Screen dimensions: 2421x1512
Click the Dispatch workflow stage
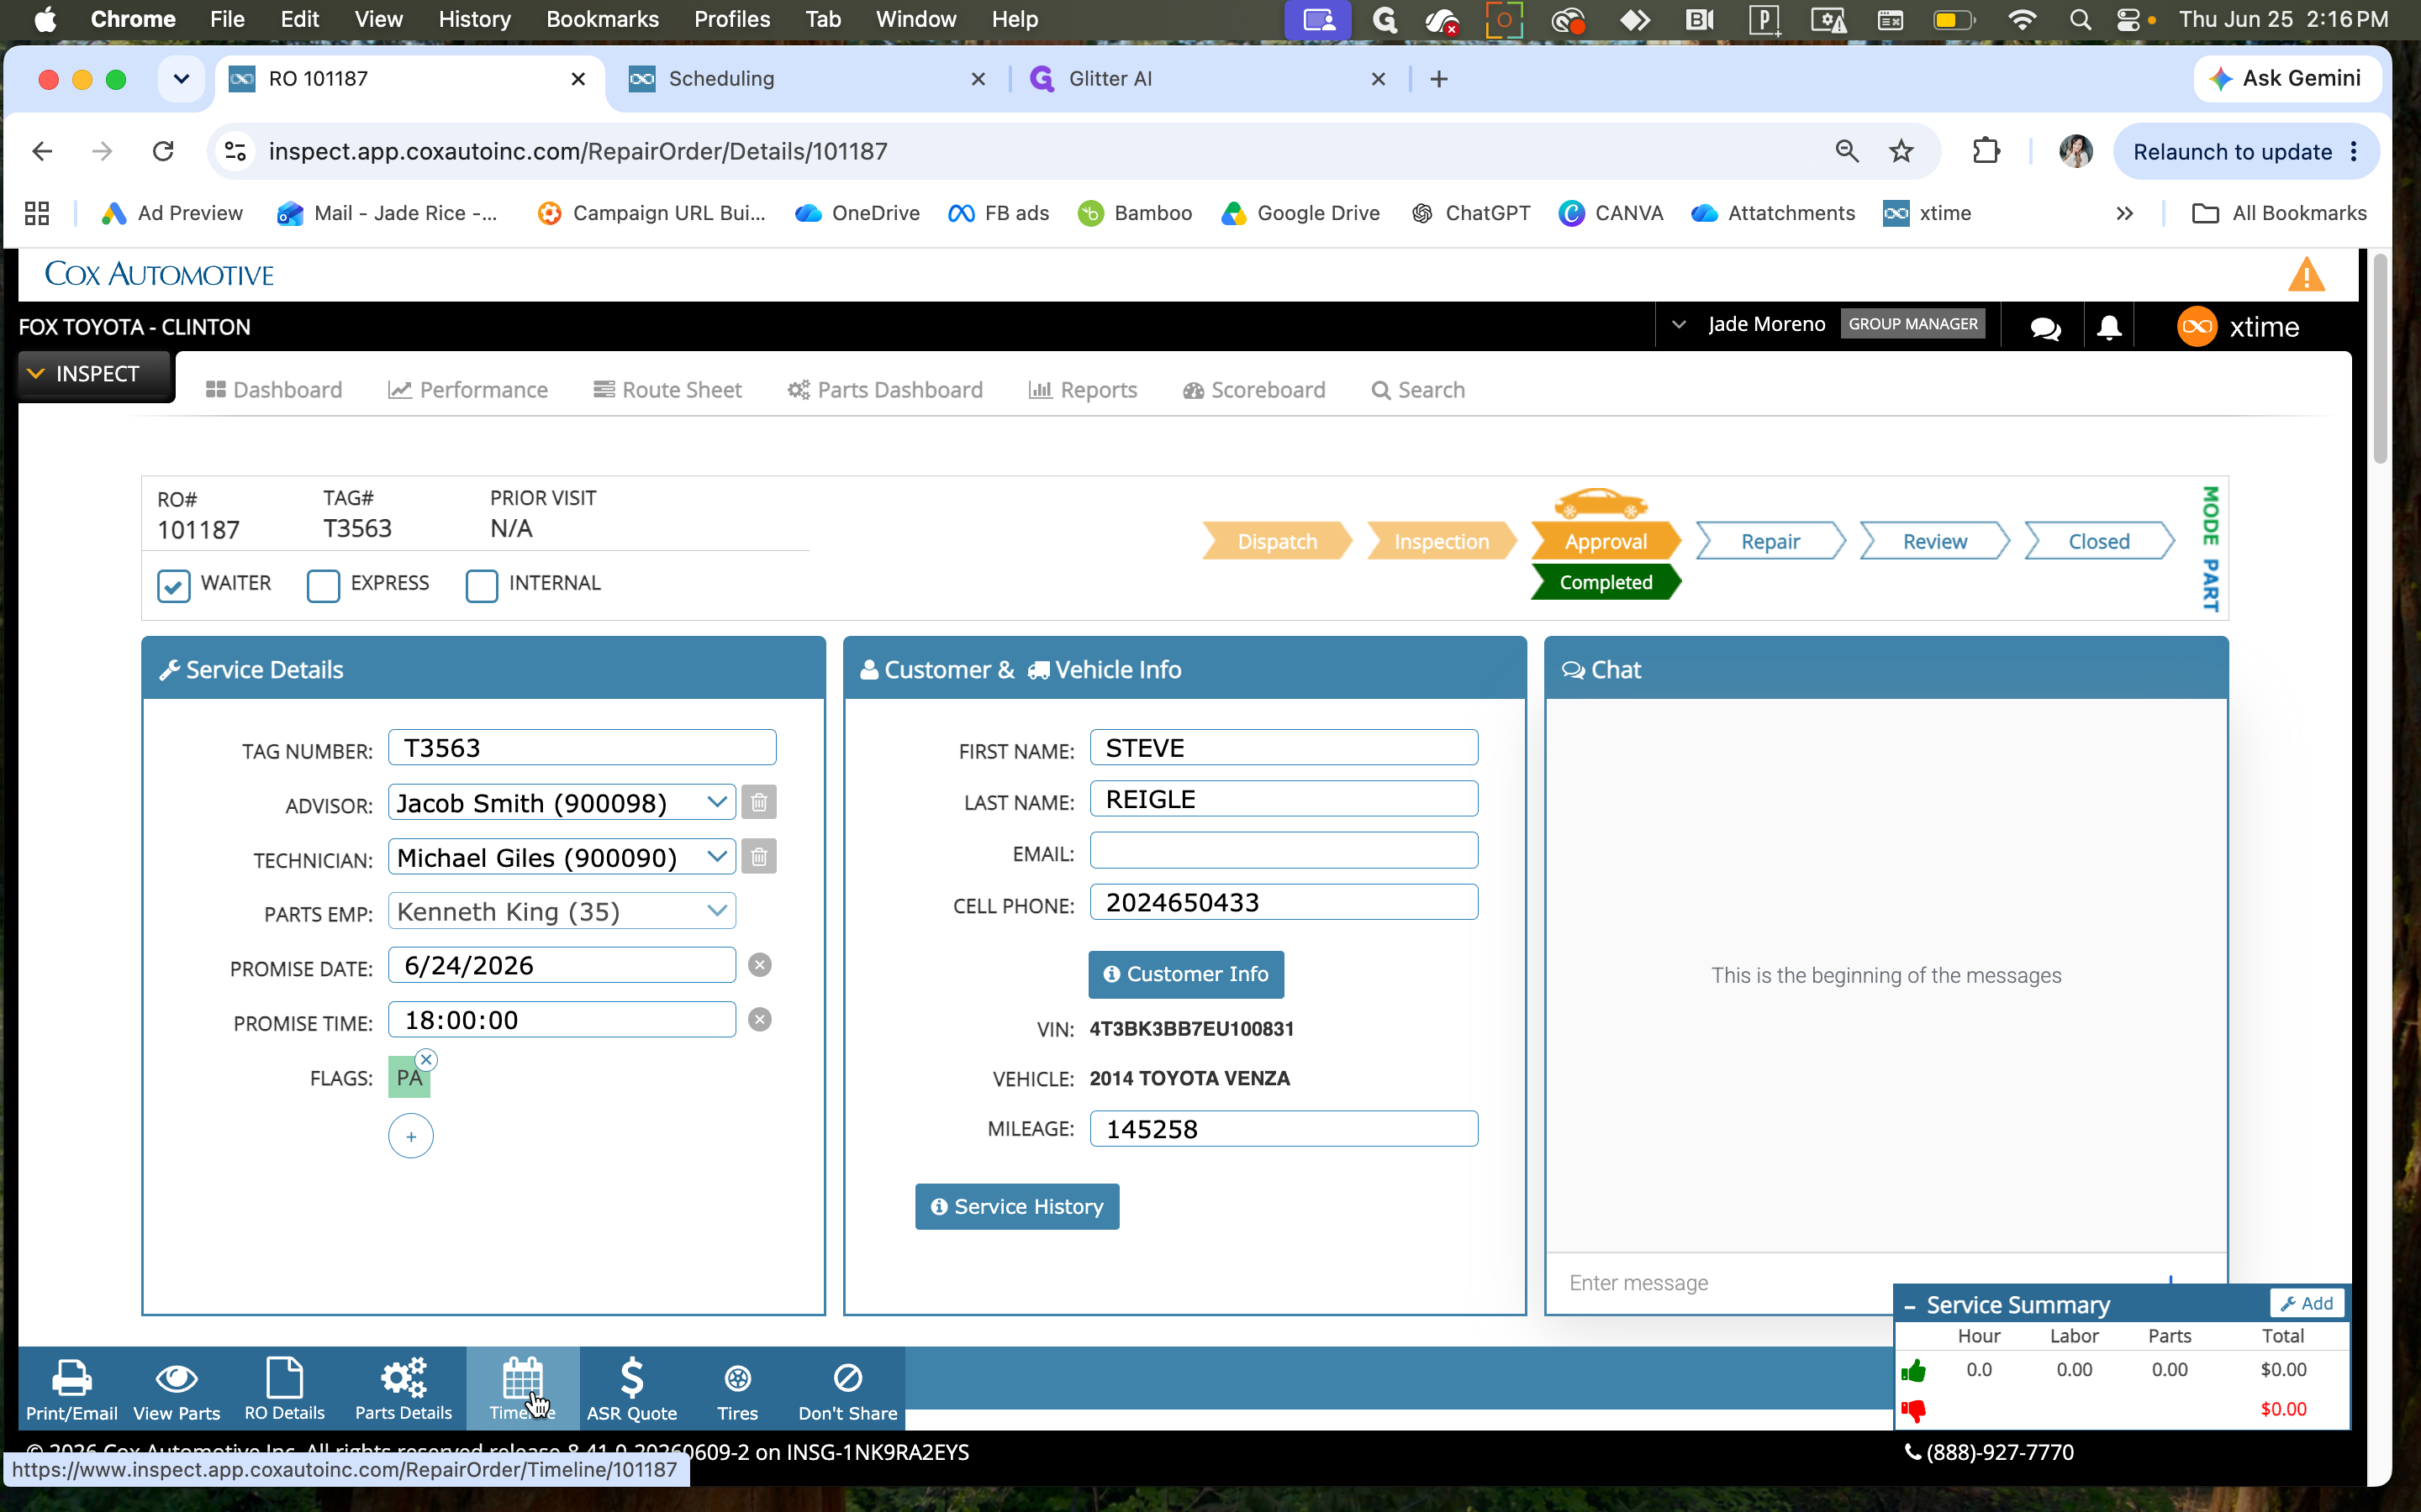click(1278, 541)
